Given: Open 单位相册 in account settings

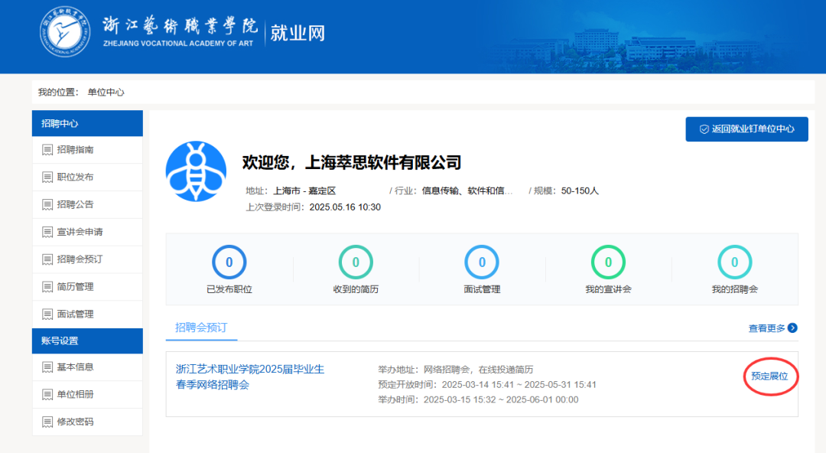Looking at the screenshot, I should point(75,395).
